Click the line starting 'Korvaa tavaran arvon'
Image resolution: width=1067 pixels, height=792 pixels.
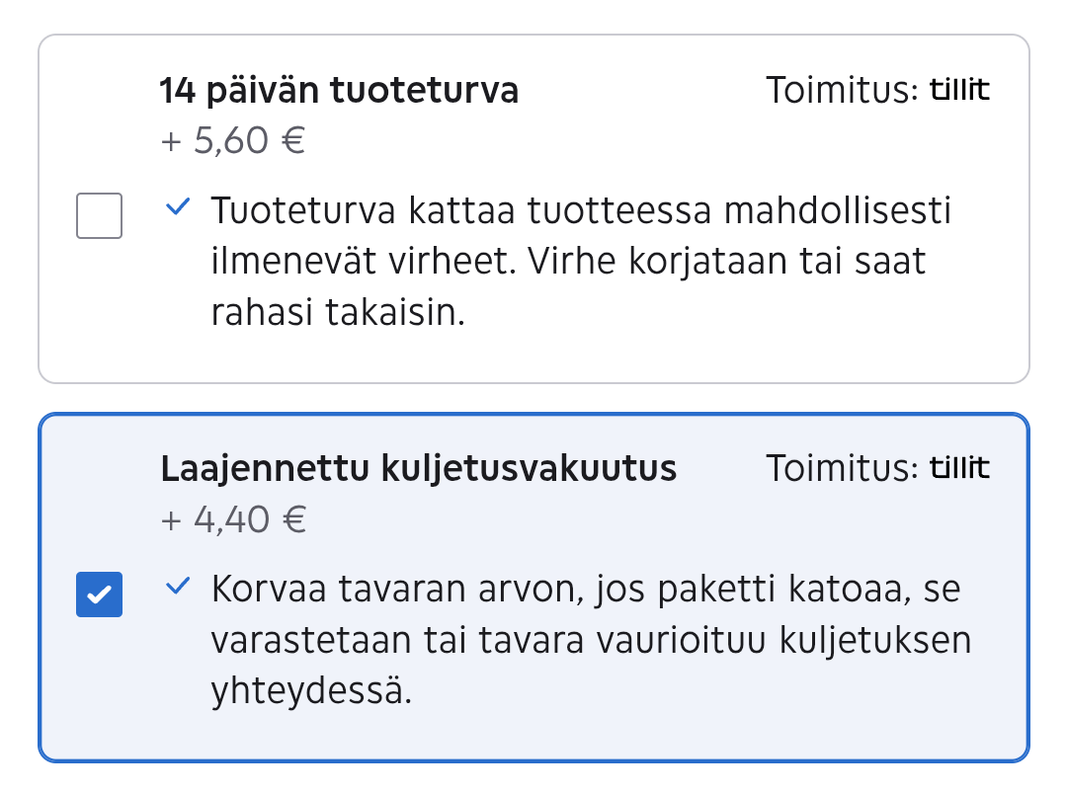(585, 591)
